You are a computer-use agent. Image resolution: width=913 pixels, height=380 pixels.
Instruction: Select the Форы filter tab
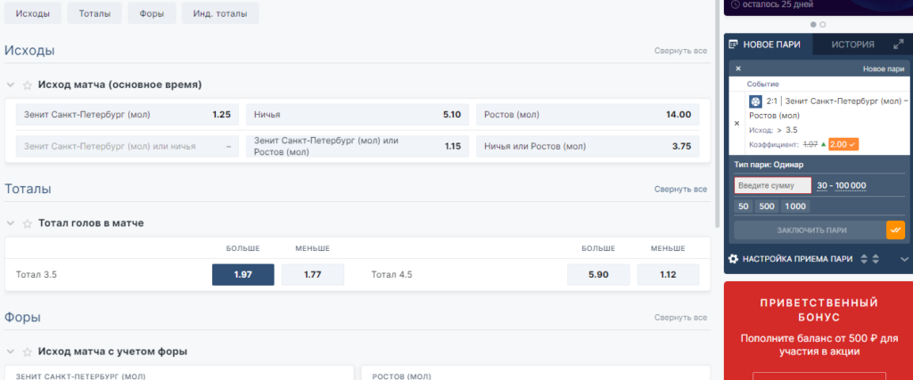point(152,13)
